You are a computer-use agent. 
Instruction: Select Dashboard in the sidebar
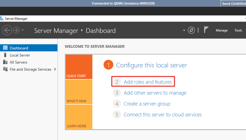(29, 48)
